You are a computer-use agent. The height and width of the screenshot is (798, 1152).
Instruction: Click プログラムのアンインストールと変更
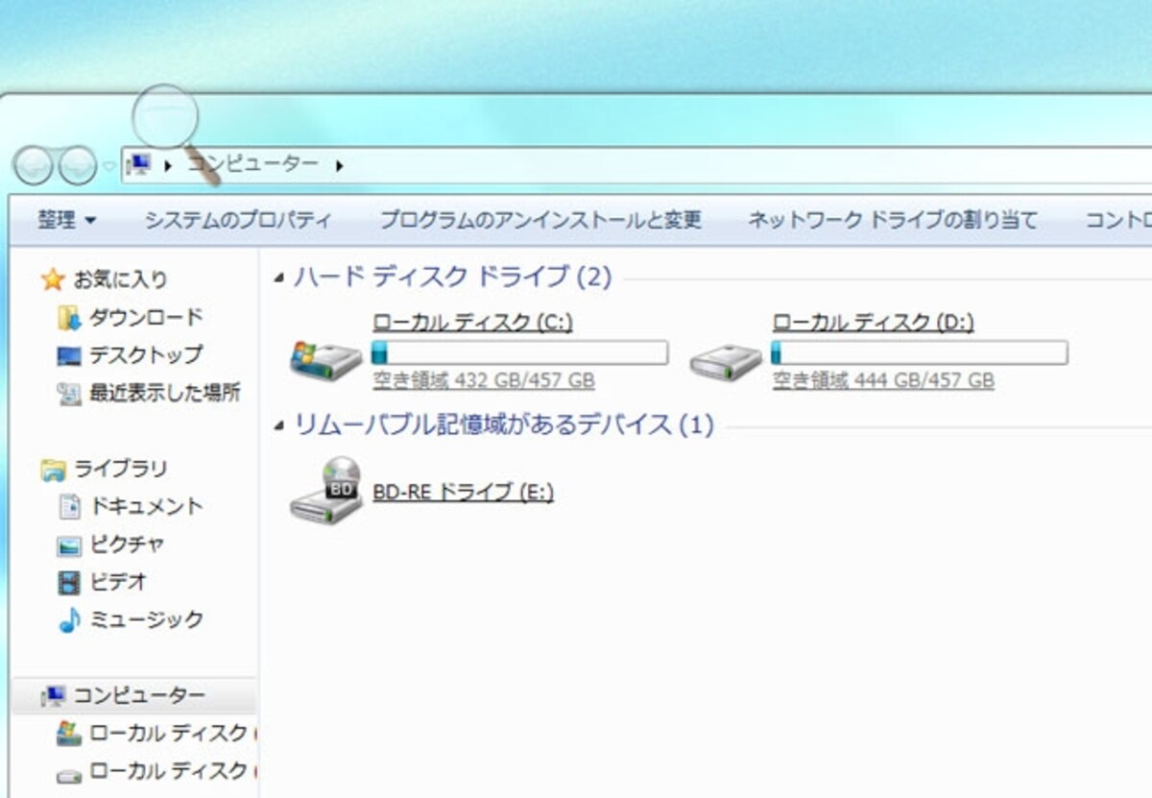(540, 220)
